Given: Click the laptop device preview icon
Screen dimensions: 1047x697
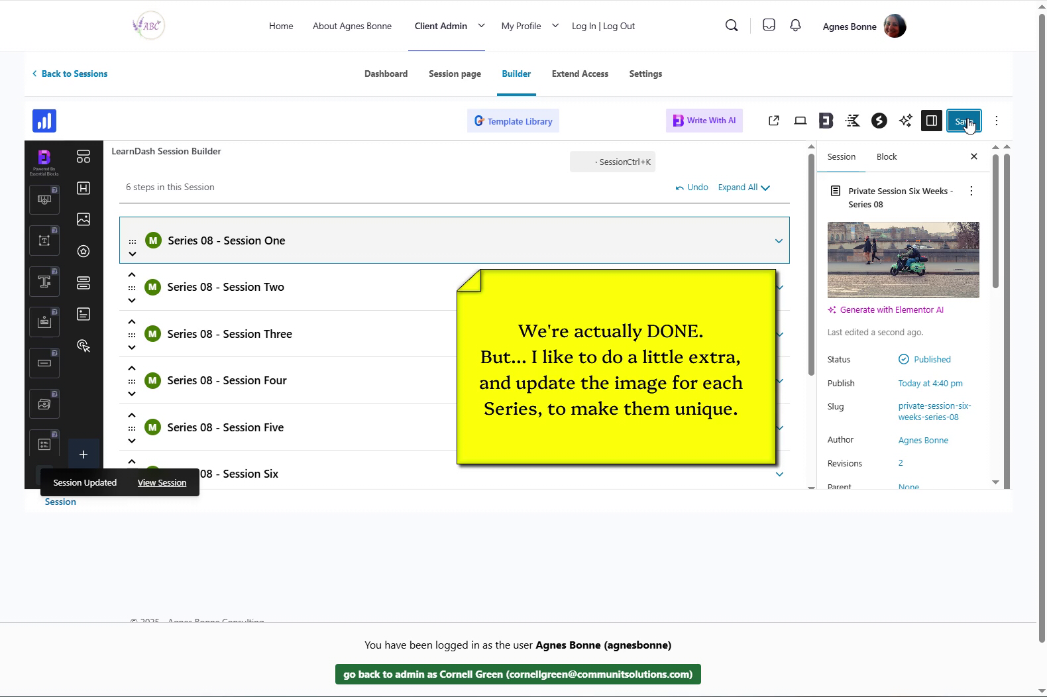Looking at the screenshot, I should coord(800,121).
